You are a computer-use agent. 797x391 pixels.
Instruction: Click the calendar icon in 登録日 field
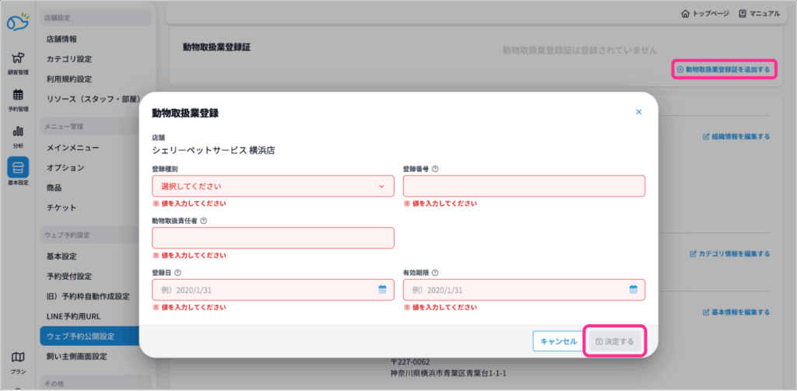click(x=382, y=289)
